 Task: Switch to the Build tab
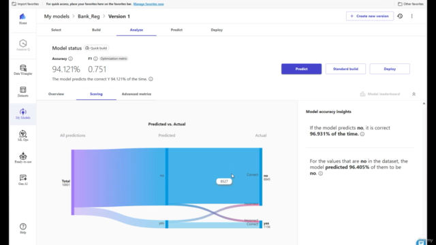pos(96,30)
